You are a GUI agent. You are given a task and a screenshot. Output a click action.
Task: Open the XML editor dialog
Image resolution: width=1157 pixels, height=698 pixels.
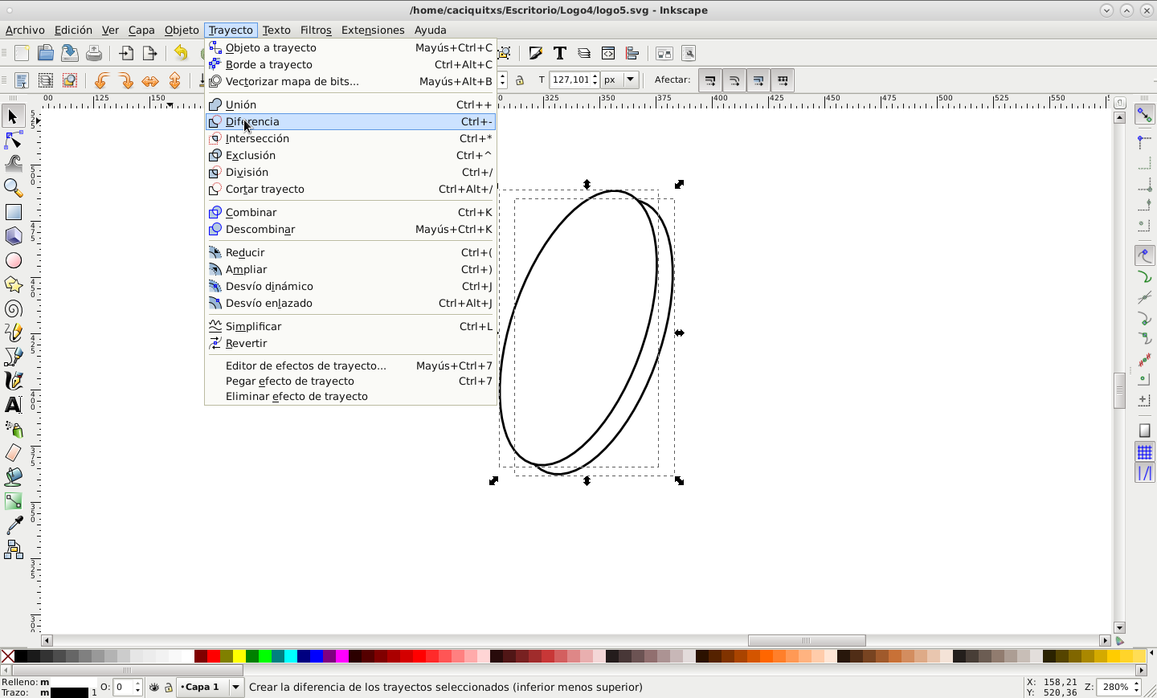tap(608, 53)
